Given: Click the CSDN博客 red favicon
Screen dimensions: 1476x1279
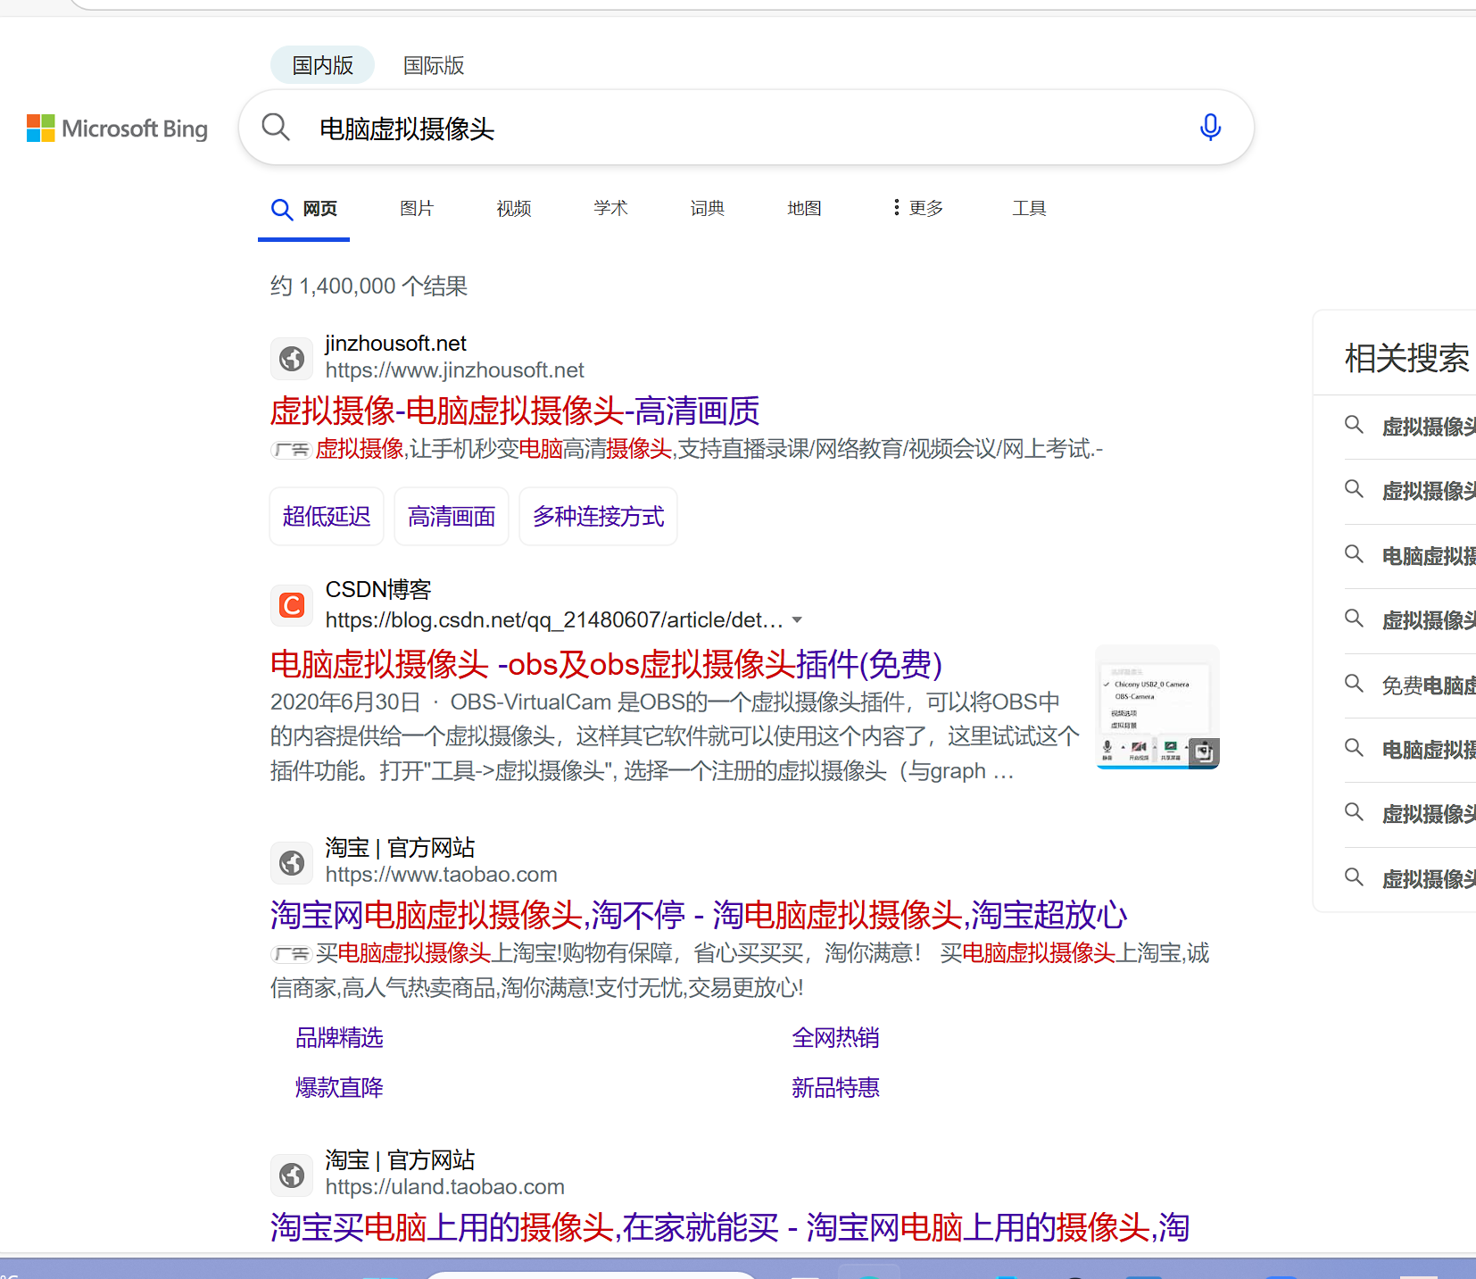Looking at the screenshot, I should (292, 606).
